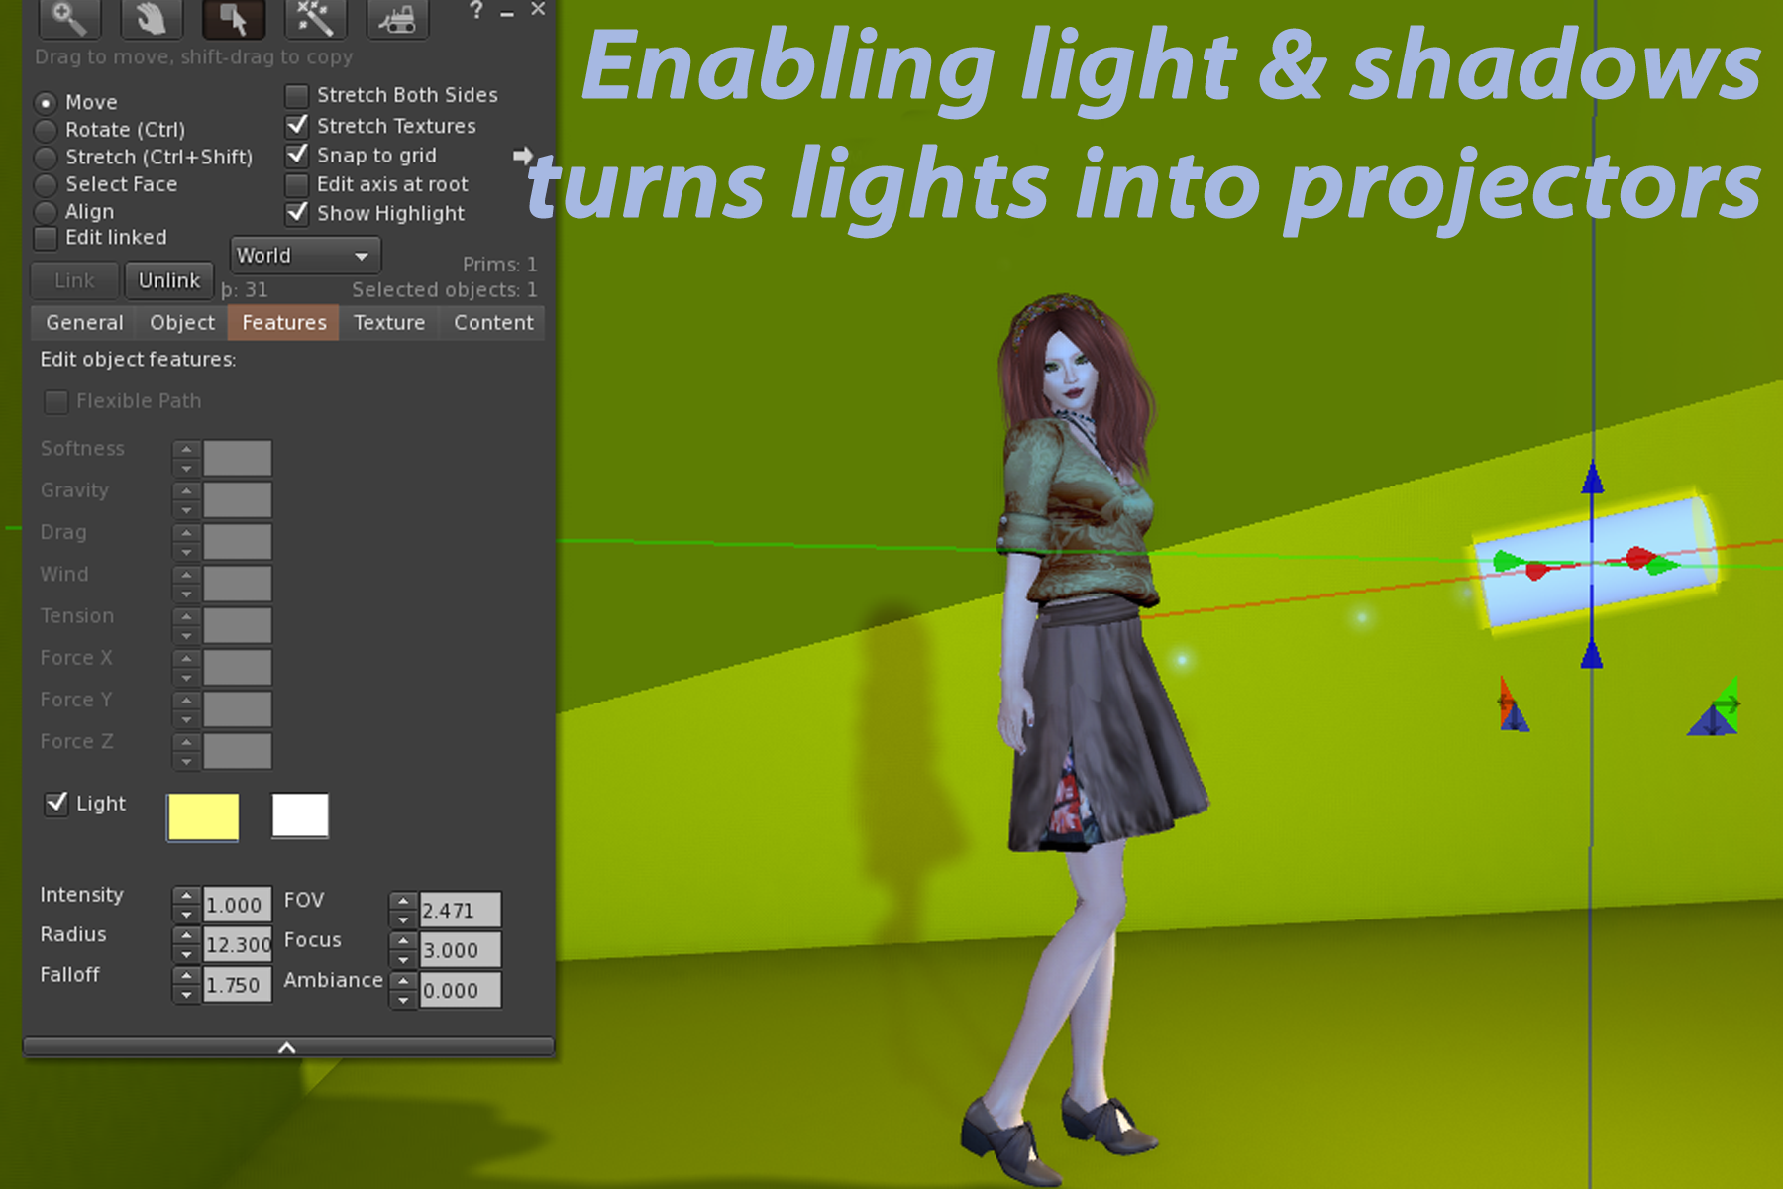The width and height of the screenshot is (1783, 1189).
Task: Increase Intensity with the up stepper arrow
Action: 186,895
